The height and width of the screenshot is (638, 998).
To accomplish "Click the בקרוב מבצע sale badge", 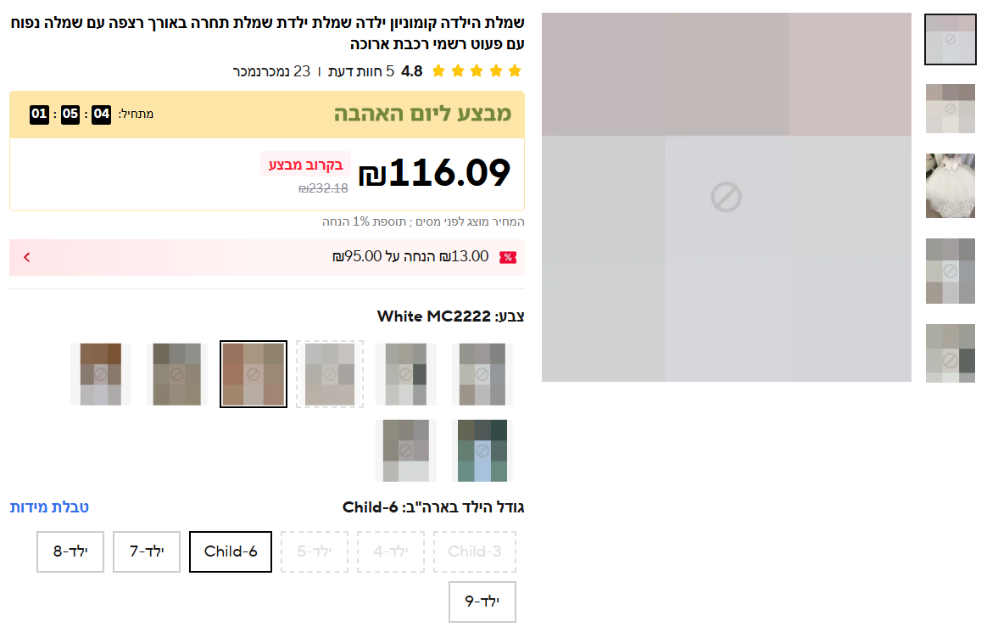I will click(305, 165).
